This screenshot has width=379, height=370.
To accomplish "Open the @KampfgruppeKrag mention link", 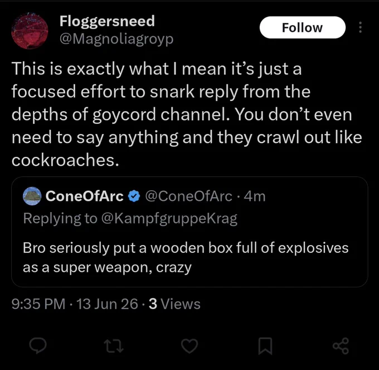I will coord(169,219).
